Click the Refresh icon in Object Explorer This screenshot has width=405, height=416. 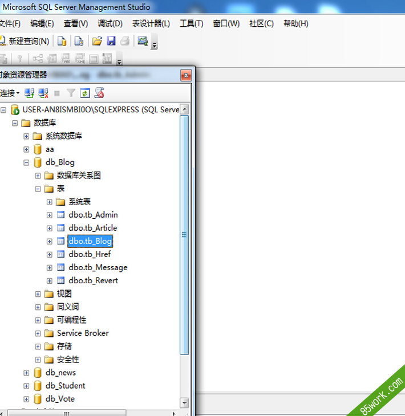click(x=85, y=93)
